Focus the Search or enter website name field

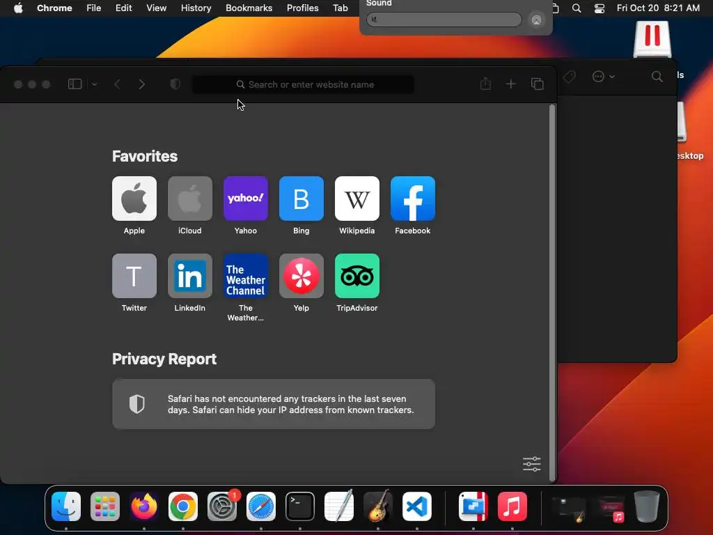coord(304,84)
